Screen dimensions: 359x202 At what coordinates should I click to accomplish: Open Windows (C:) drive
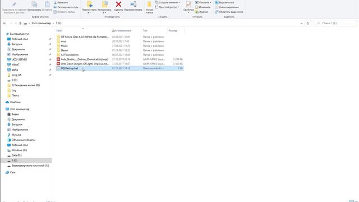[x=19, y=150]
